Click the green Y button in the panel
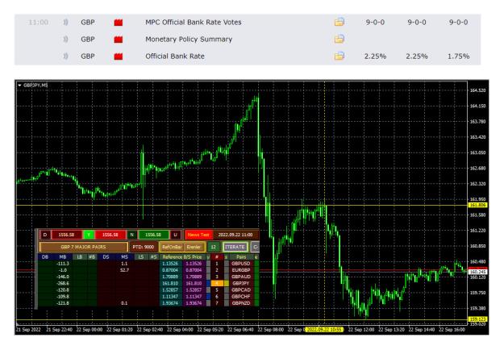The height and width of the screenshot is (350, 504). 89,235
